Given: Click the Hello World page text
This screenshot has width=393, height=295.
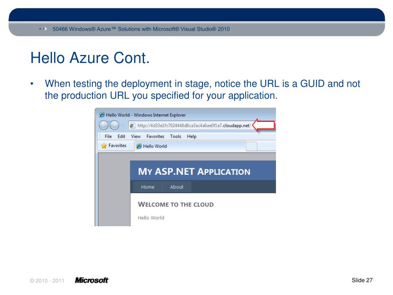Looking at the screenshot, I should [x=151, y=218].
